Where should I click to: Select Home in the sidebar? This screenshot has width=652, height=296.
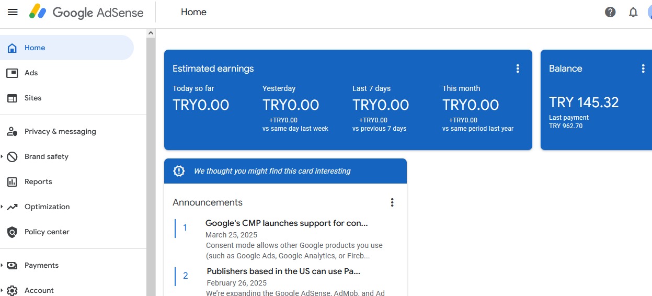[x=67, y=48]
